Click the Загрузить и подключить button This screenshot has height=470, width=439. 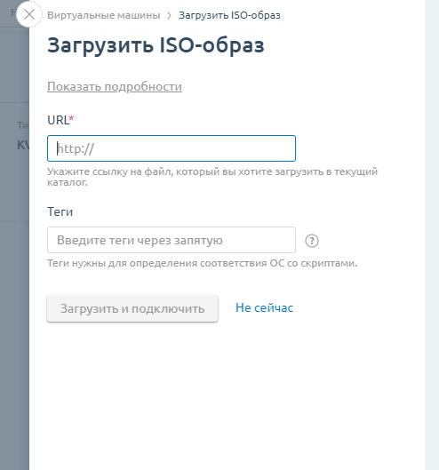coord(132,308)
